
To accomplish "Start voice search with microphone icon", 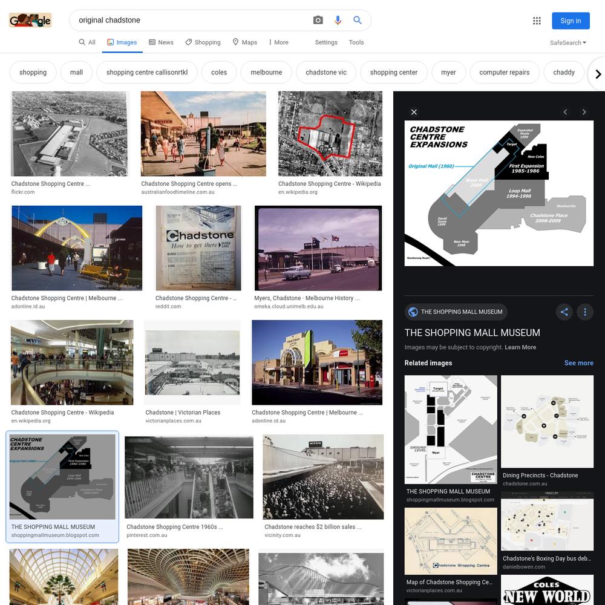I will coord(338,20).
